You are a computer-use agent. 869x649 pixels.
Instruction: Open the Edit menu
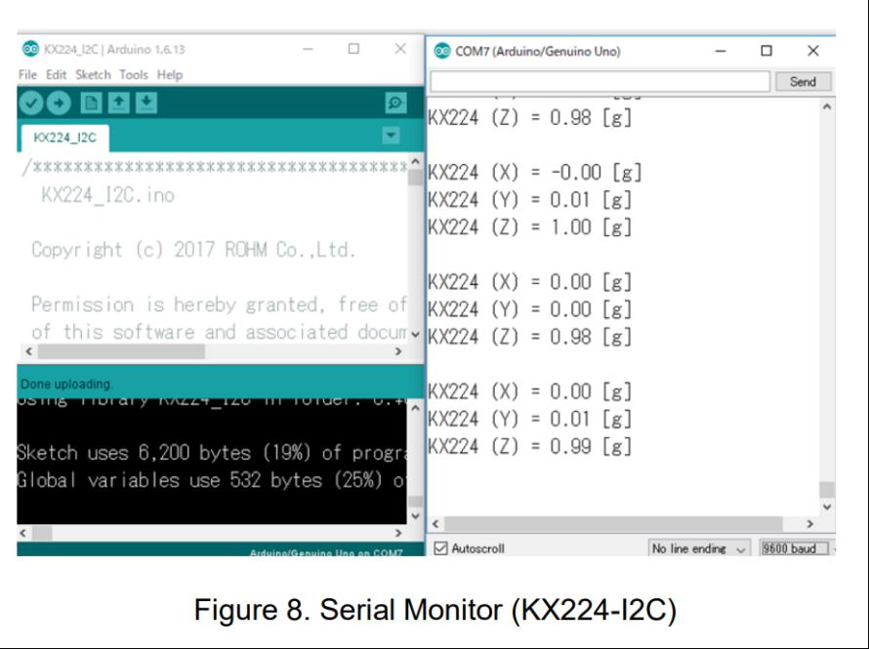click(x=56, y=75)
